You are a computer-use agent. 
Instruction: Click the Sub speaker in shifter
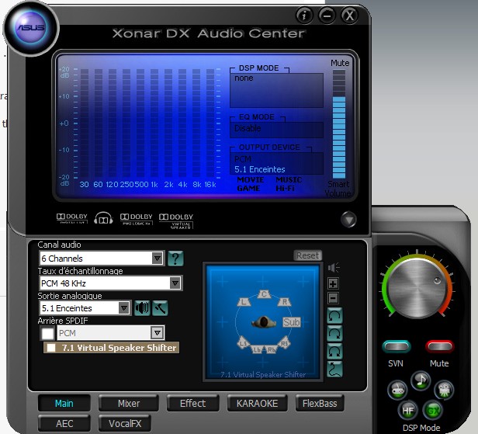coord(292,322)
